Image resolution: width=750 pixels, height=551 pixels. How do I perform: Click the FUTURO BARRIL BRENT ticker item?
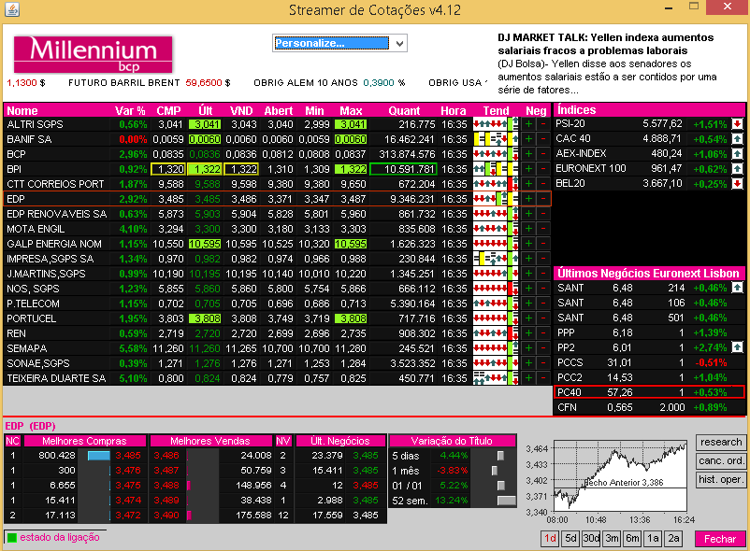click(149, 82)
